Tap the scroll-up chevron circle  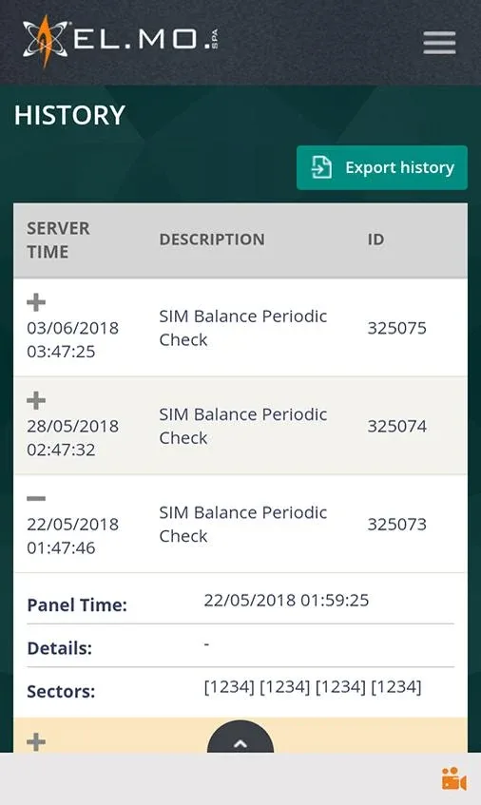click(240, 738)
